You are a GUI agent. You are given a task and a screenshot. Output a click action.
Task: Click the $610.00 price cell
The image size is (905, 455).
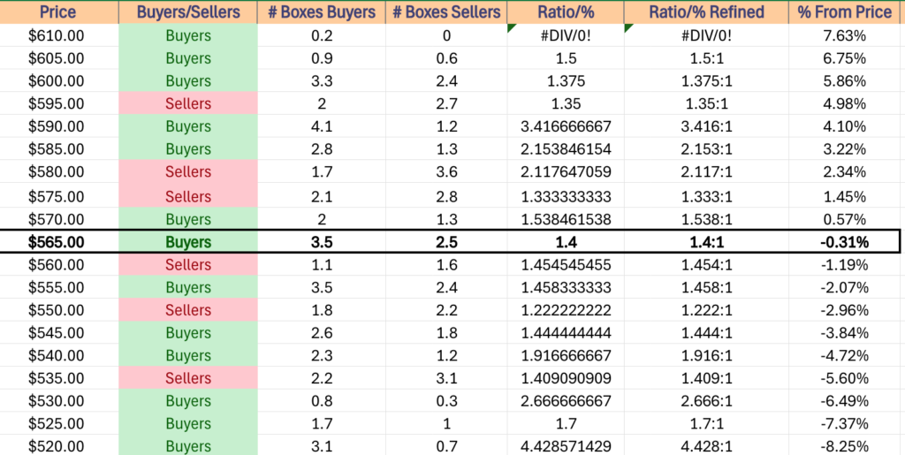pyautogui.click(x=59, y=35)
